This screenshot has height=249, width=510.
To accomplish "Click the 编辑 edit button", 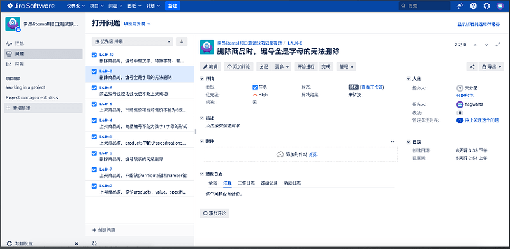I will point(210,67).
